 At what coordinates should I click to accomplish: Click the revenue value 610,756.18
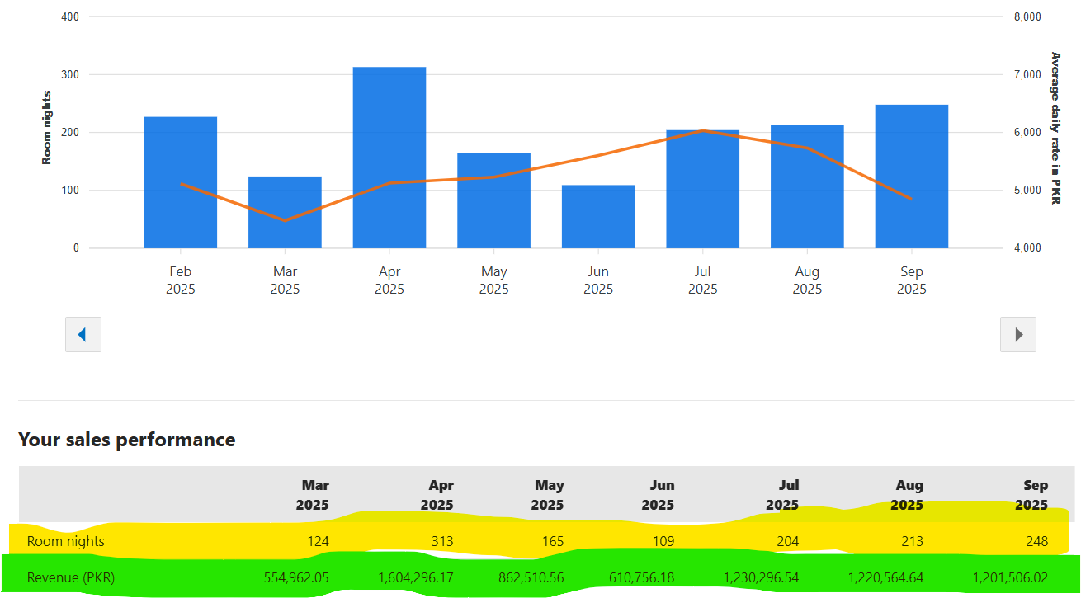pos(641,577)
